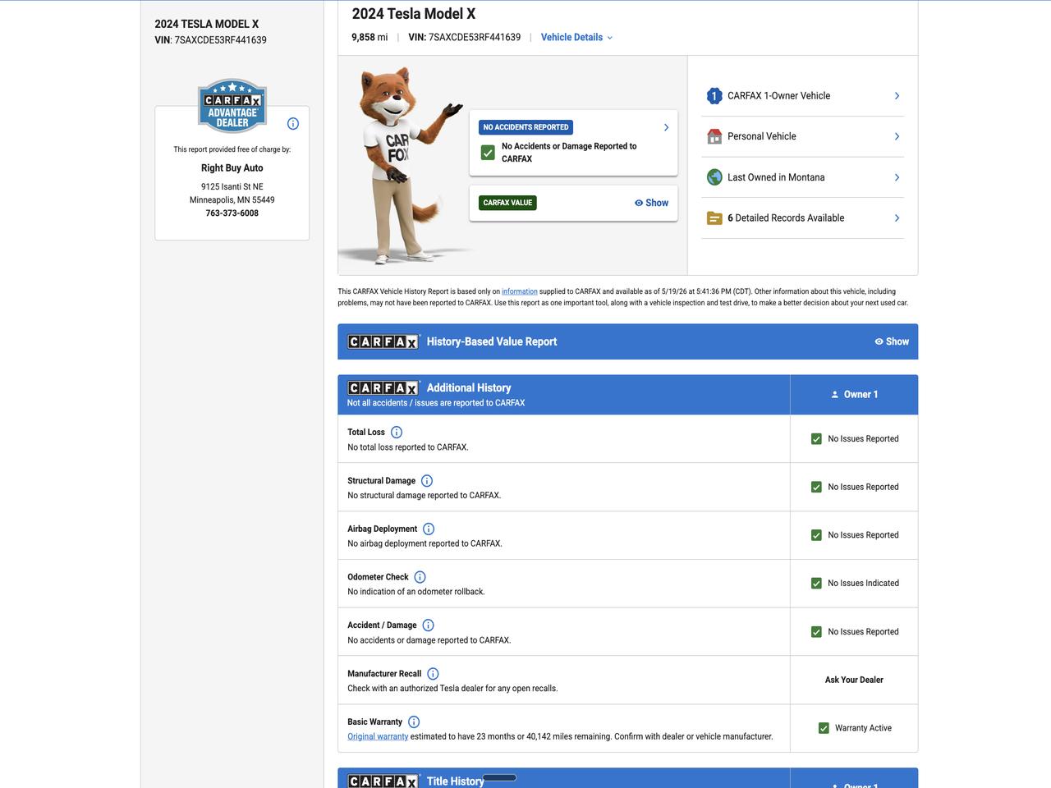Click the CARFAX 1-Owner badge icon

[x=714, y=96]
